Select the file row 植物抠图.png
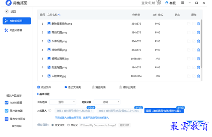 pos(119,50)
